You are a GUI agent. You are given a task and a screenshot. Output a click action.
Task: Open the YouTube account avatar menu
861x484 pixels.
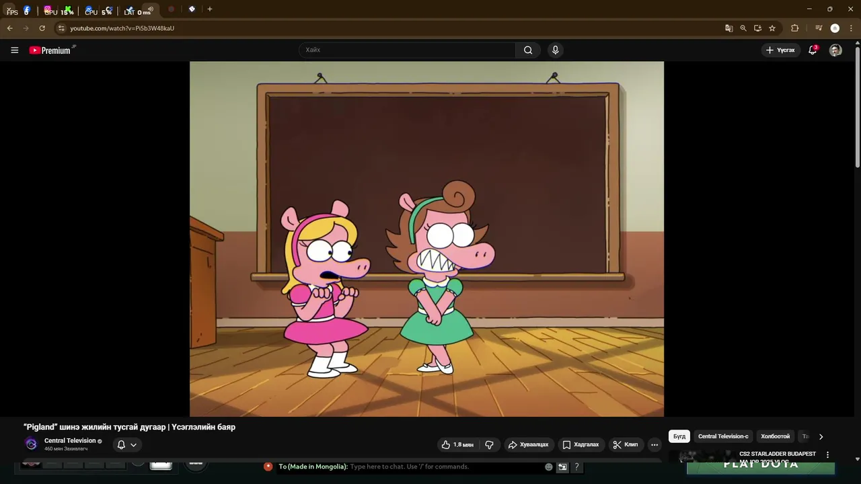pyautogui.click(x=835, y=50)
